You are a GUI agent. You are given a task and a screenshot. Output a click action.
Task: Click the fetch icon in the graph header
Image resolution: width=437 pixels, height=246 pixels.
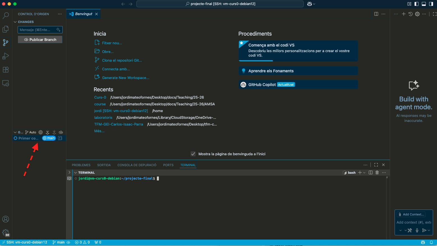click(x=47, y=132)
